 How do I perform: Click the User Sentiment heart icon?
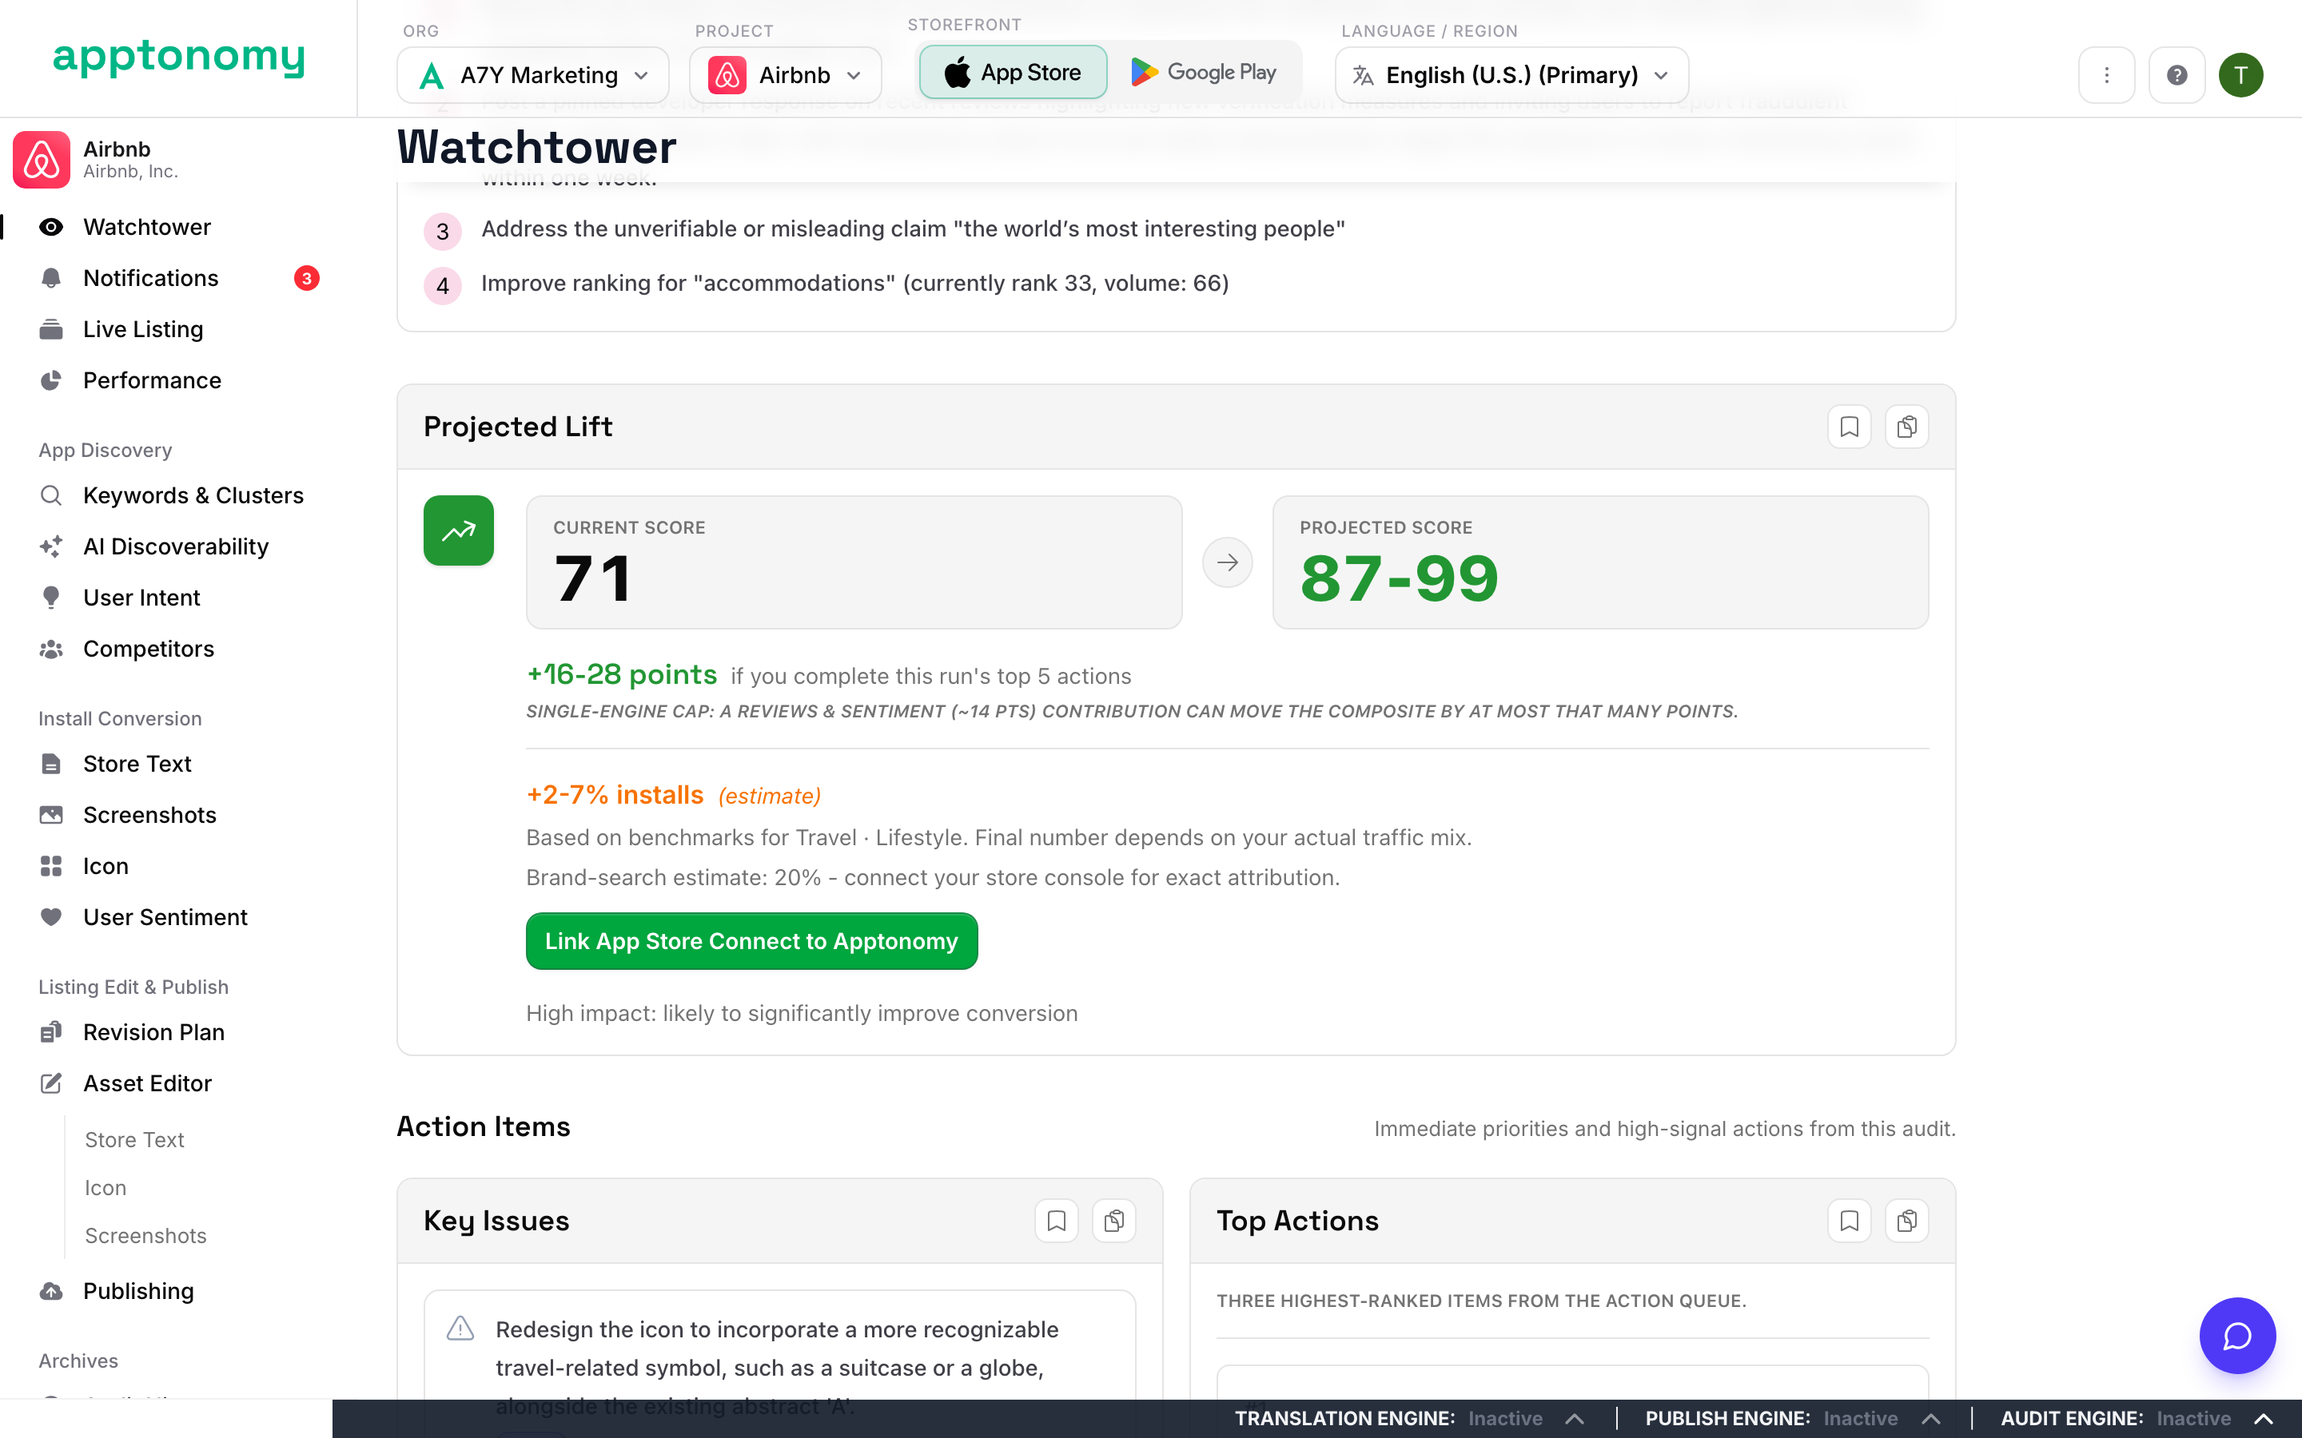(x=51, y=917)
